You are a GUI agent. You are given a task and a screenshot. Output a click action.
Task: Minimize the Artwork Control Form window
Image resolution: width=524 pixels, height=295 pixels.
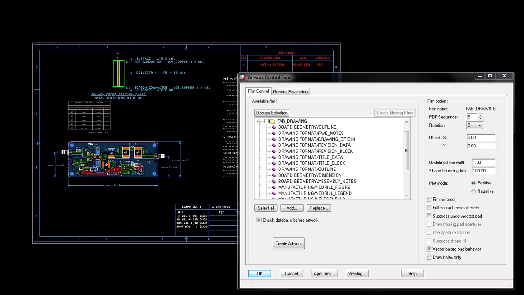(x=480, y=76)
